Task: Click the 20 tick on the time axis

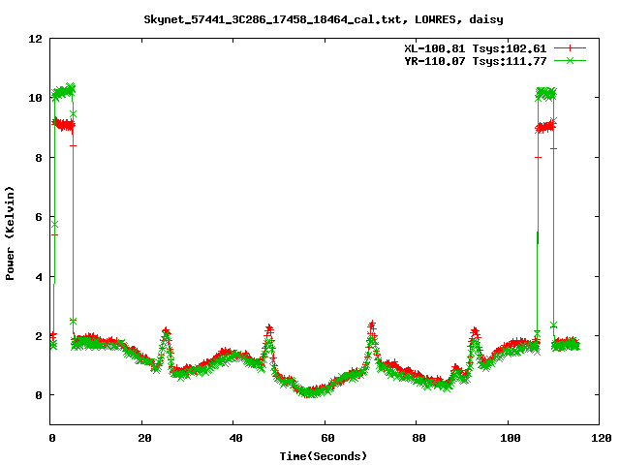Action: click(142, 438)
